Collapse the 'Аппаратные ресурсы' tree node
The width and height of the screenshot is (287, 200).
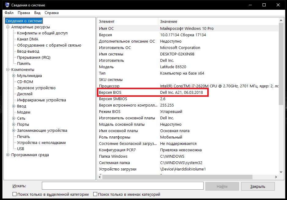8,27
